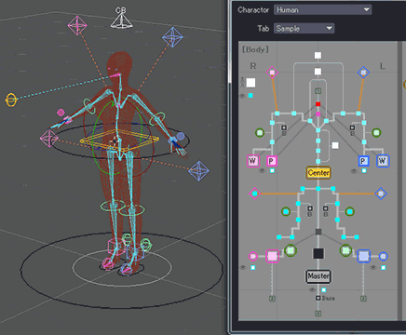Select the Master controller button
The height and width of the screenshot is (335, 406).
tap(318, 276)
